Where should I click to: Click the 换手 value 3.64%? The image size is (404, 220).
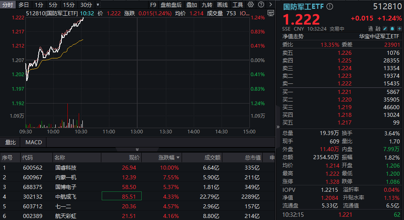[392, 133]
